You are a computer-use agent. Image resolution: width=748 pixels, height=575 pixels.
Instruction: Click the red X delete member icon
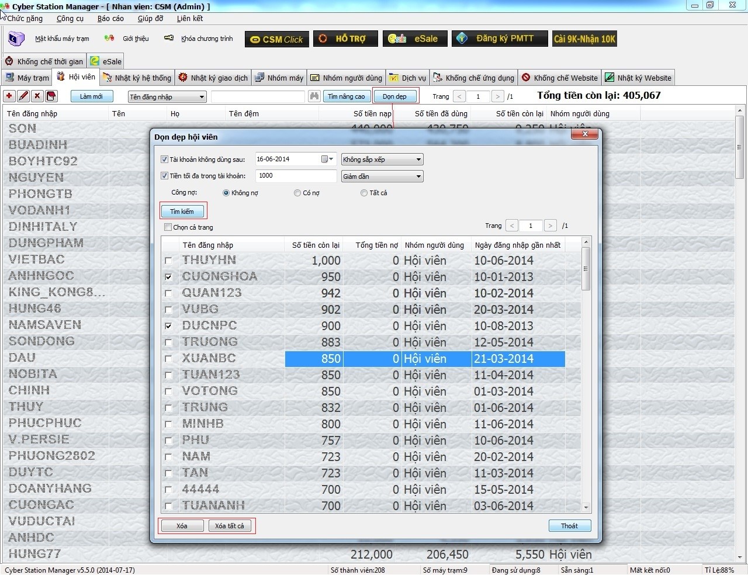tap(37, 96)
